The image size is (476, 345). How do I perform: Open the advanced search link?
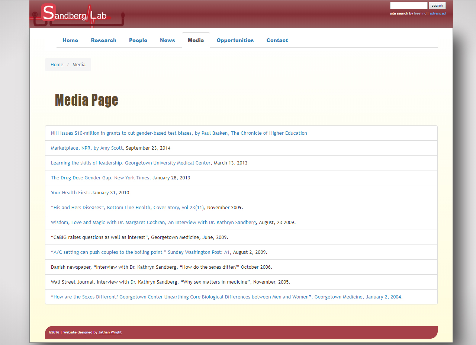coord(437,13)
